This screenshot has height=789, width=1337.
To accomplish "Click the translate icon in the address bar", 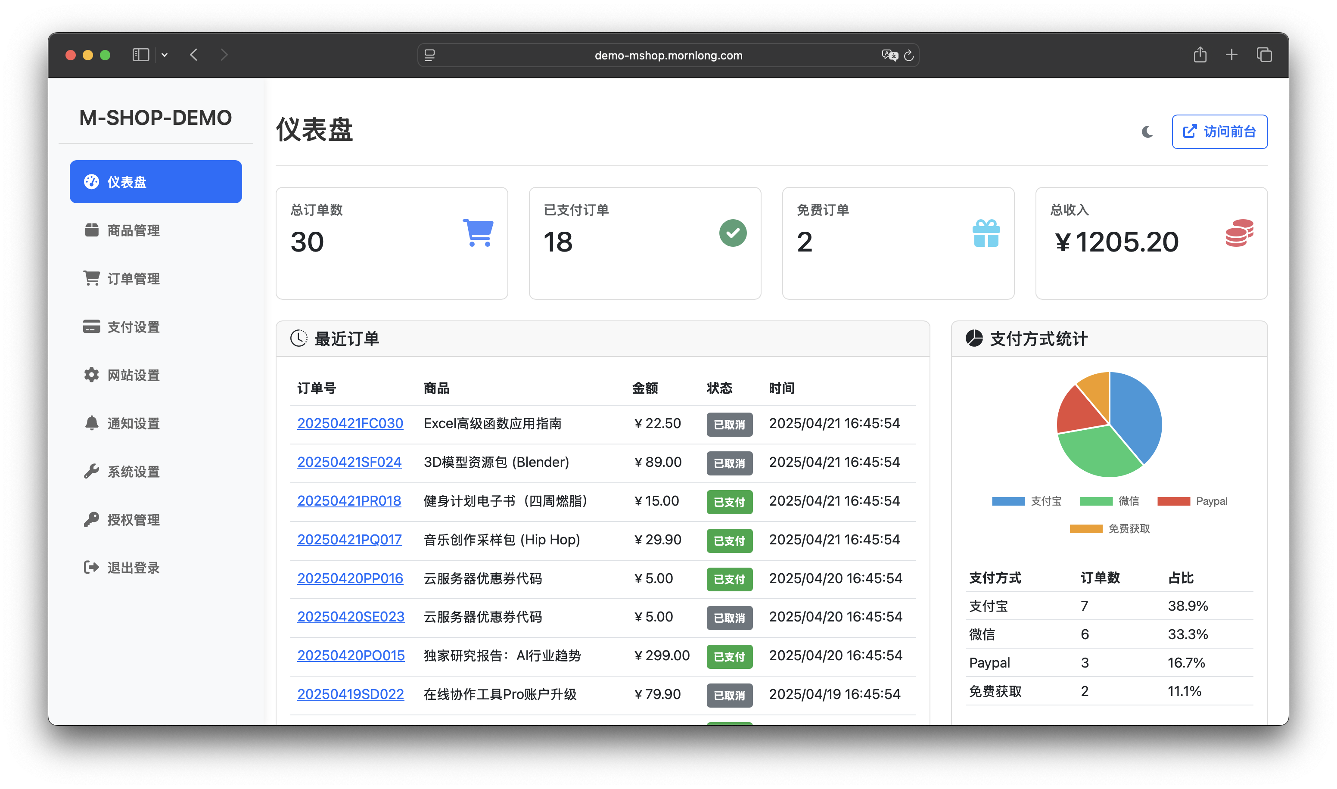I will pos(889,55).
